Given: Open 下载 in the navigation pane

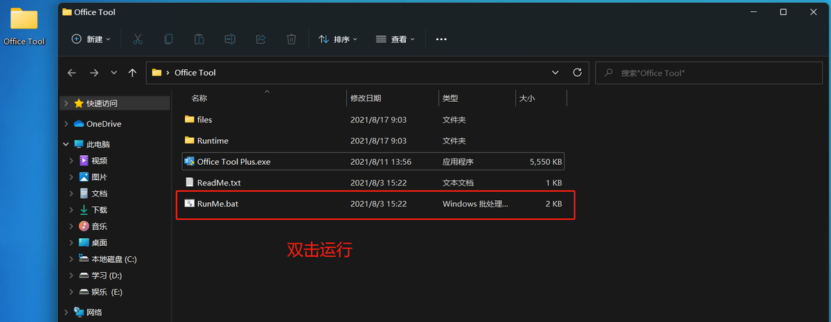Looking at the screenshot, I should (x=99, y=210).
